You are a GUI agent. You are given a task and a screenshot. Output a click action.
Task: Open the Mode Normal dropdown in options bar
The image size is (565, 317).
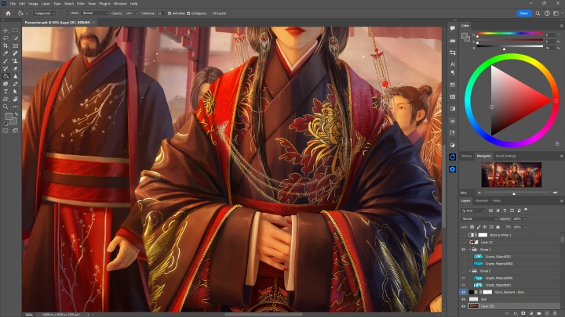click(x=95, y=13)
